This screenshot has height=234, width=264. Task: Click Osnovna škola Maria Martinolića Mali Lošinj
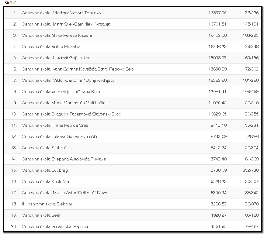[64, 103]
